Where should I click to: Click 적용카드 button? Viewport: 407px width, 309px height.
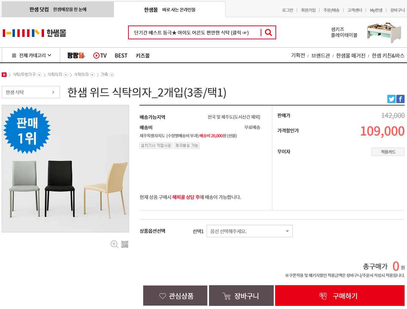388,152
